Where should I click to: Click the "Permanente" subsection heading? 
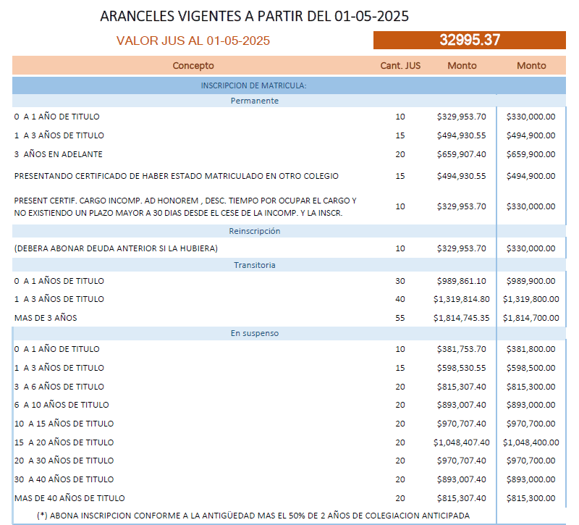point(255,101)
